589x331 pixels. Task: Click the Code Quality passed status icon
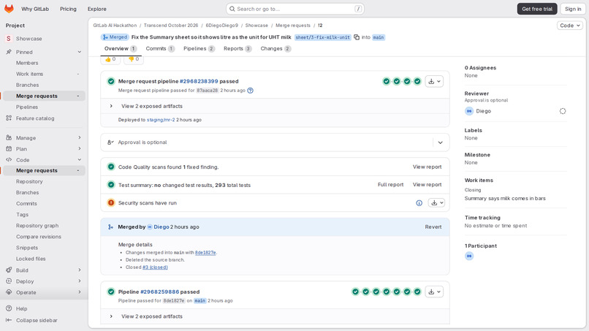[x=111, y=167]
